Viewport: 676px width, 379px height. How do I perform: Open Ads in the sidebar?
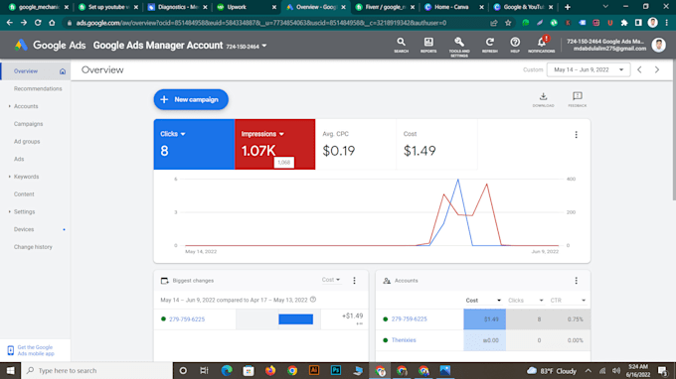[x=19, y=159]
